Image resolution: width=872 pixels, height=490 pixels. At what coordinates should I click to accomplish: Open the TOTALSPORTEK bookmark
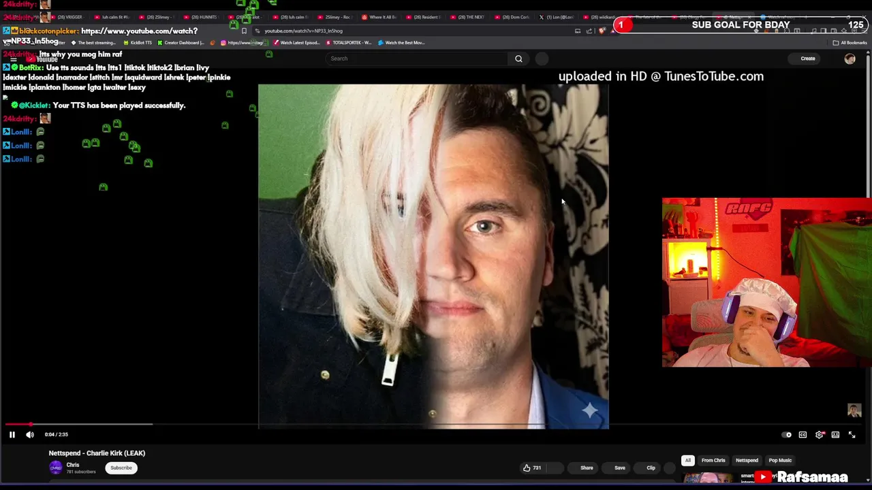(x=348, y=43)
